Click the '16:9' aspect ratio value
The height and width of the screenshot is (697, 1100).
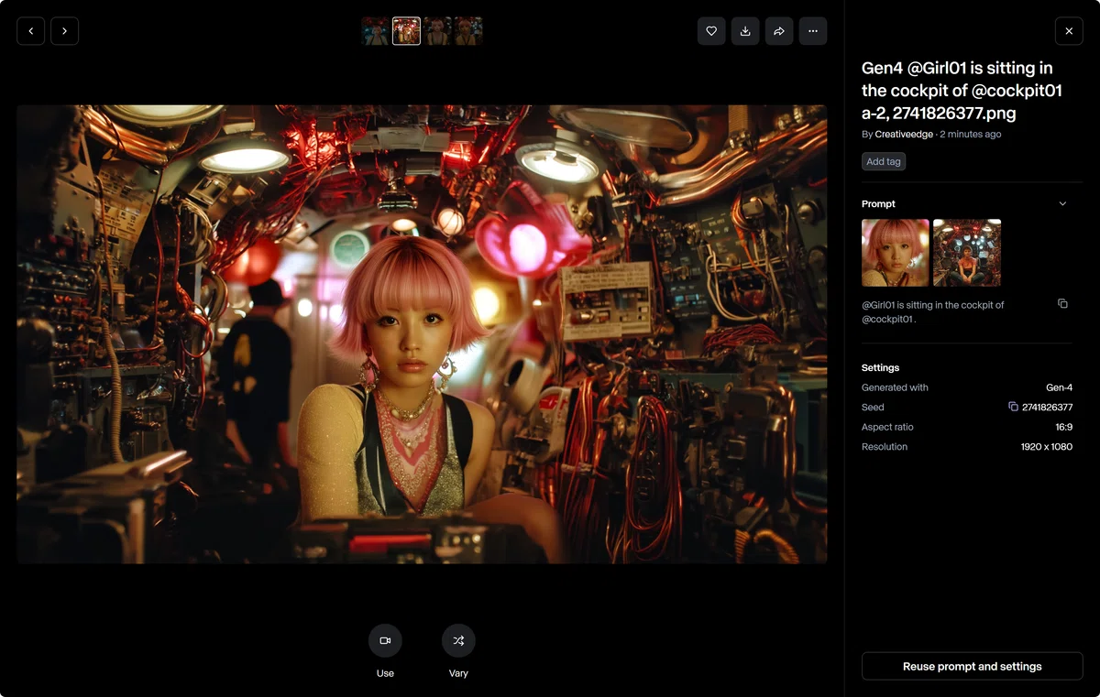[x=1063, y=427]
